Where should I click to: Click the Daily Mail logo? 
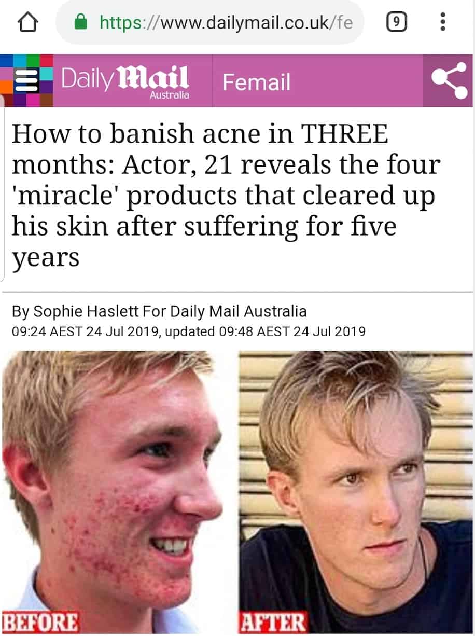click(124, 80)
